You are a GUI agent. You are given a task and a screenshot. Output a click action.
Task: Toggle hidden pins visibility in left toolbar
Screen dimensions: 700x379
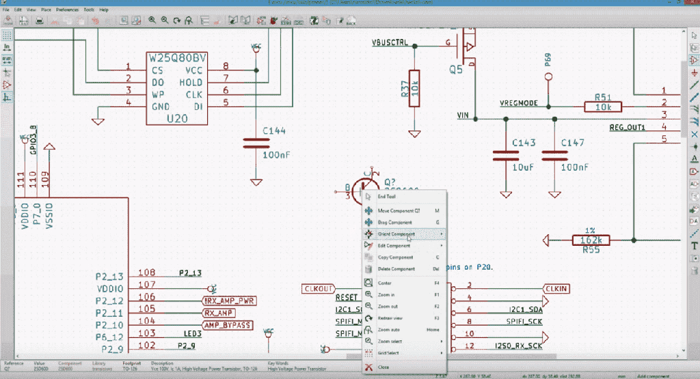coord(7,85)
